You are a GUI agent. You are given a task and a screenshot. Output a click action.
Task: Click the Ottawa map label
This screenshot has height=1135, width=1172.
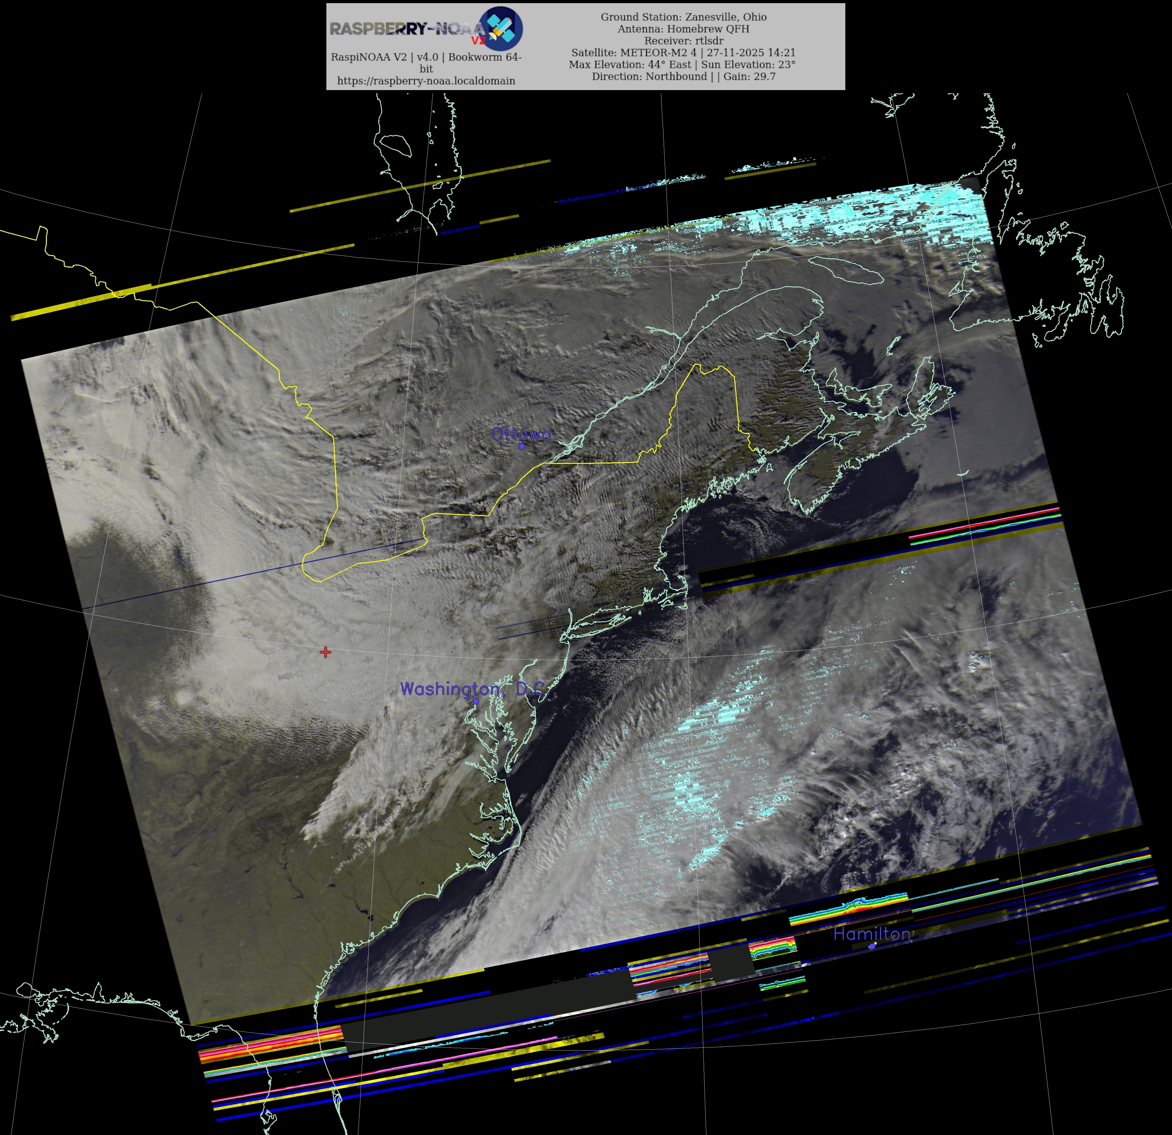(521, 434)
